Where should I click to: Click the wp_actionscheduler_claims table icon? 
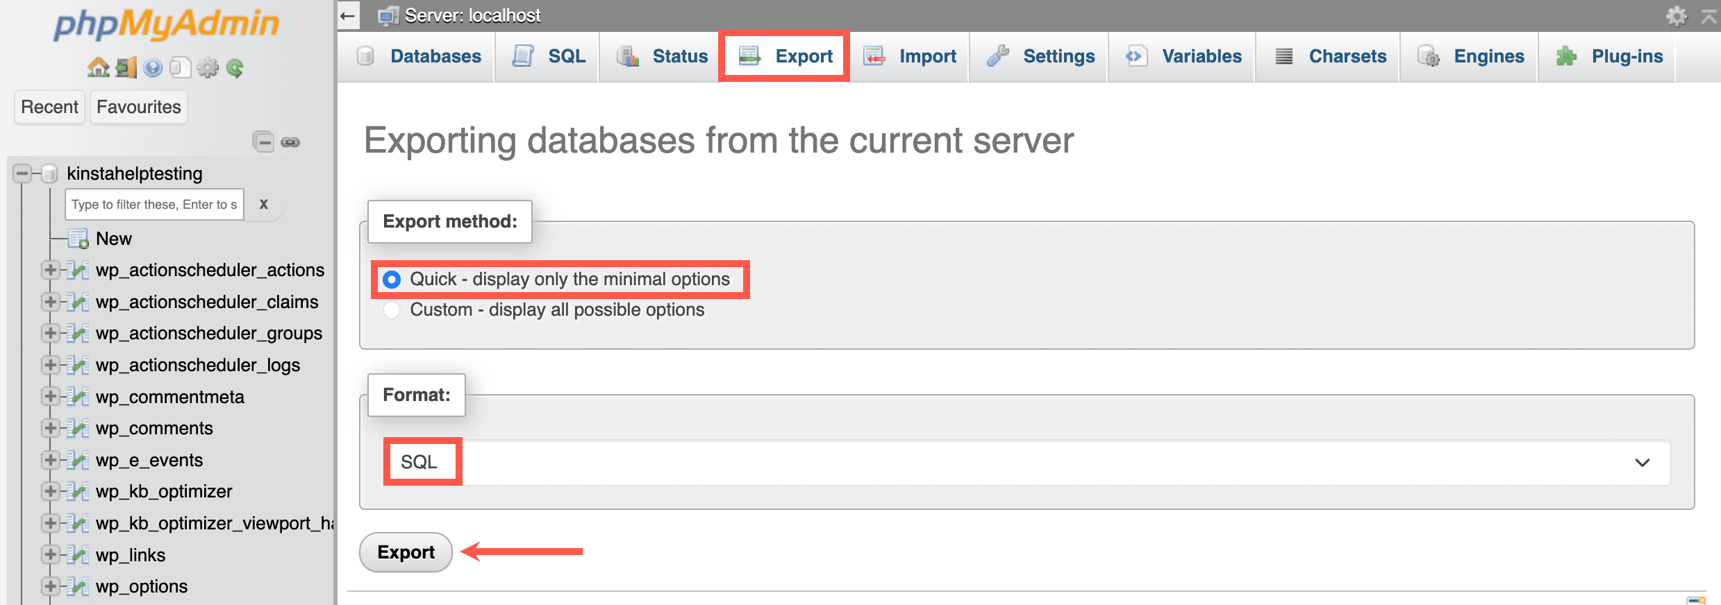[x=78, y=302]
